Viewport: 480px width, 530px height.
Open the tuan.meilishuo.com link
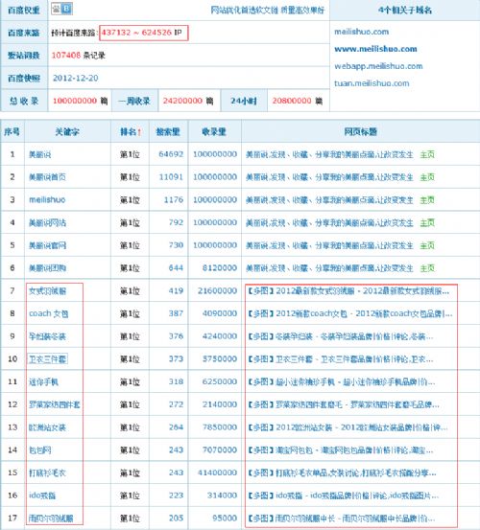[372, 83]
